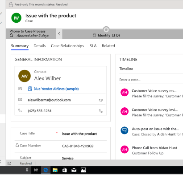Click the taskbar microphone icon
The image size is (183, 175).
(x=27, y=170)
